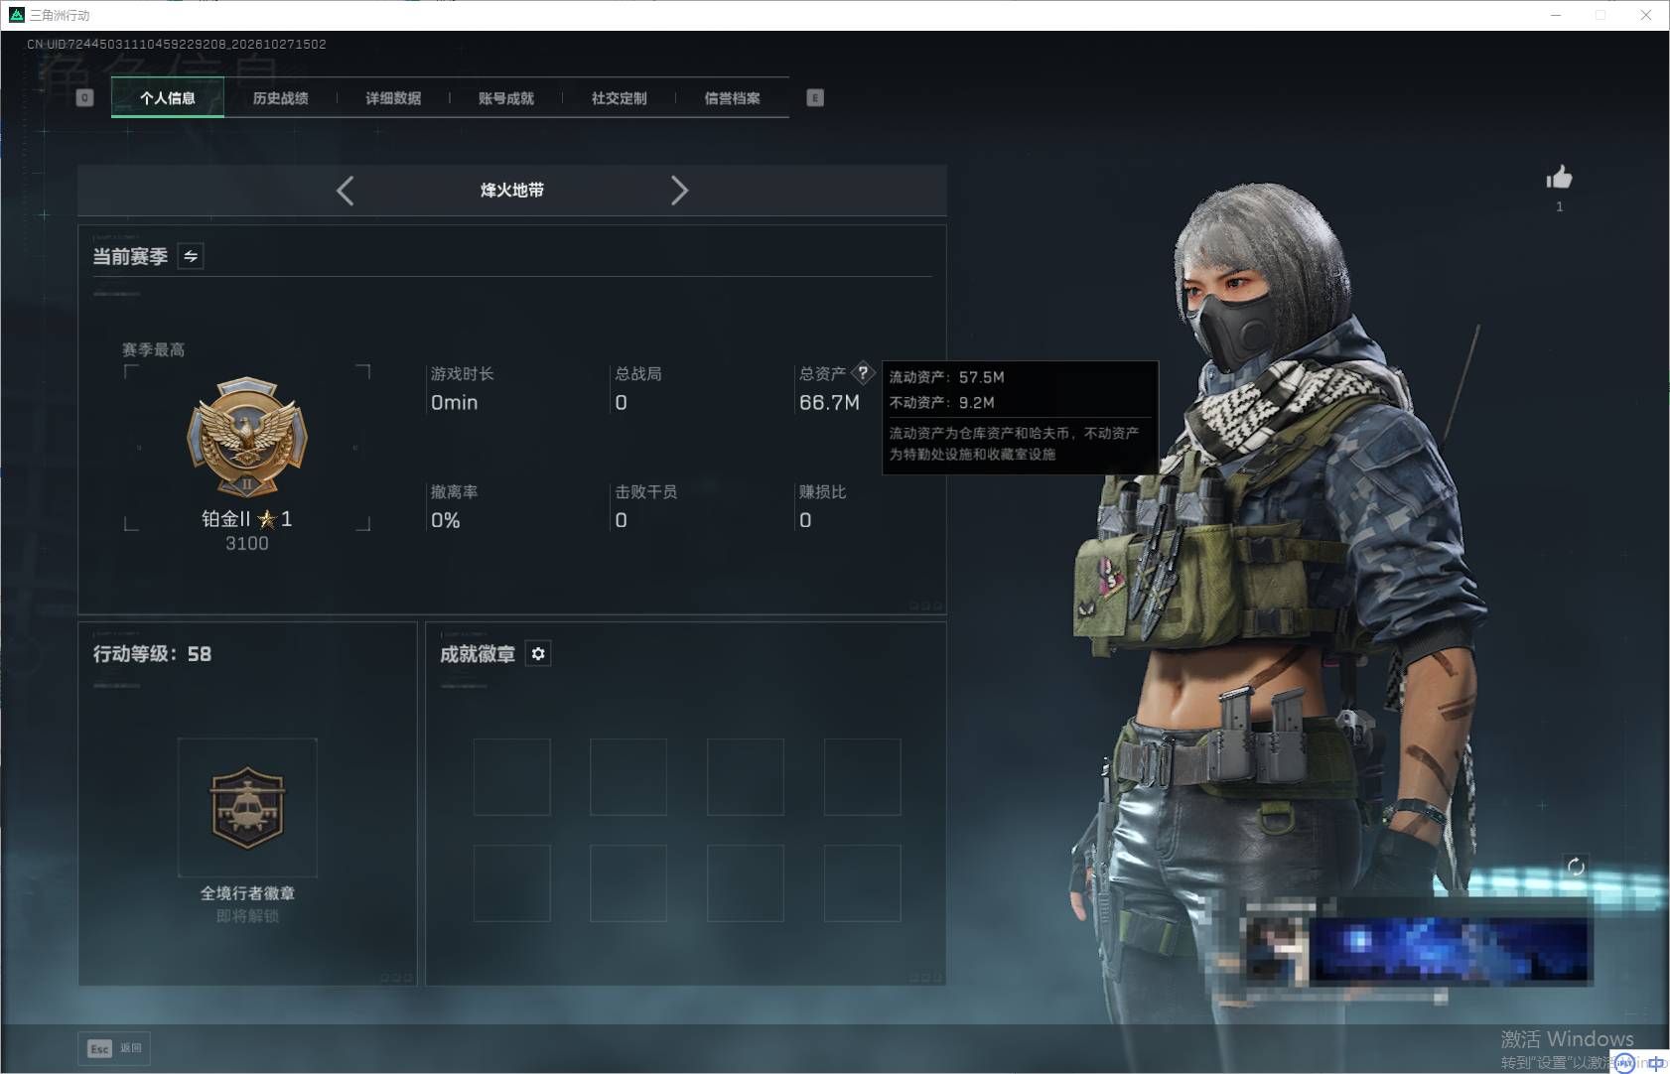Click the 3100 rank score text
This screenshot has height=1074, width=1670.
tap(247, 544)
